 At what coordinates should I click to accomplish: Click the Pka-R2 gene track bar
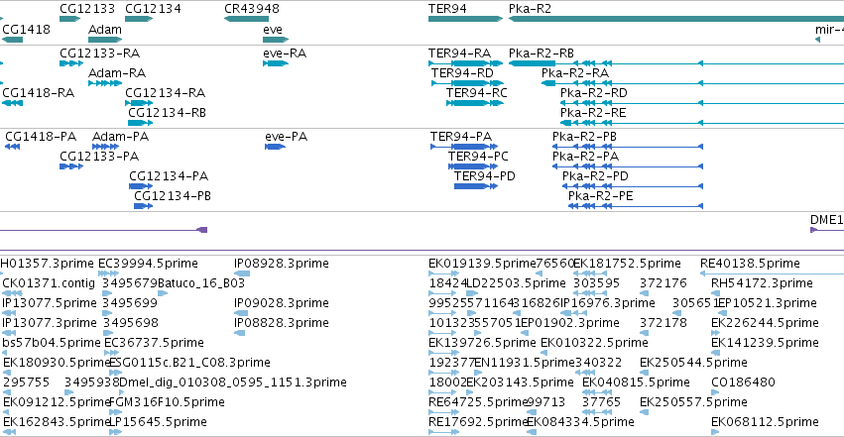coord(676,19)
